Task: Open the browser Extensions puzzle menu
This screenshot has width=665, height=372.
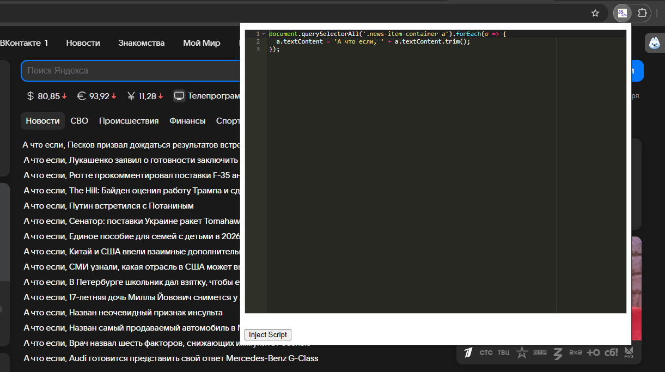Action: (x=642, y=13)
